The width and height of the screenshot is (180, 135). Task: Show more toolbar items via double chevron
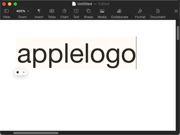176,11
